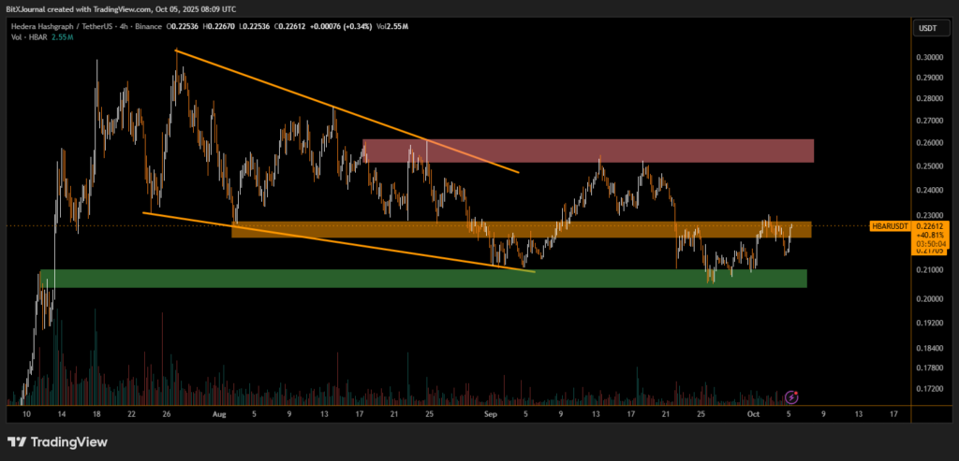Select the red resistance zone rectangle

pos(587,151)
